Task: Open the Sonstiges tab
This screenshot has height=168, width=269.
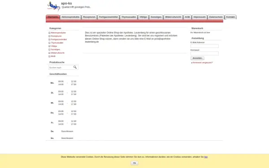Action: tap(156, 17)
